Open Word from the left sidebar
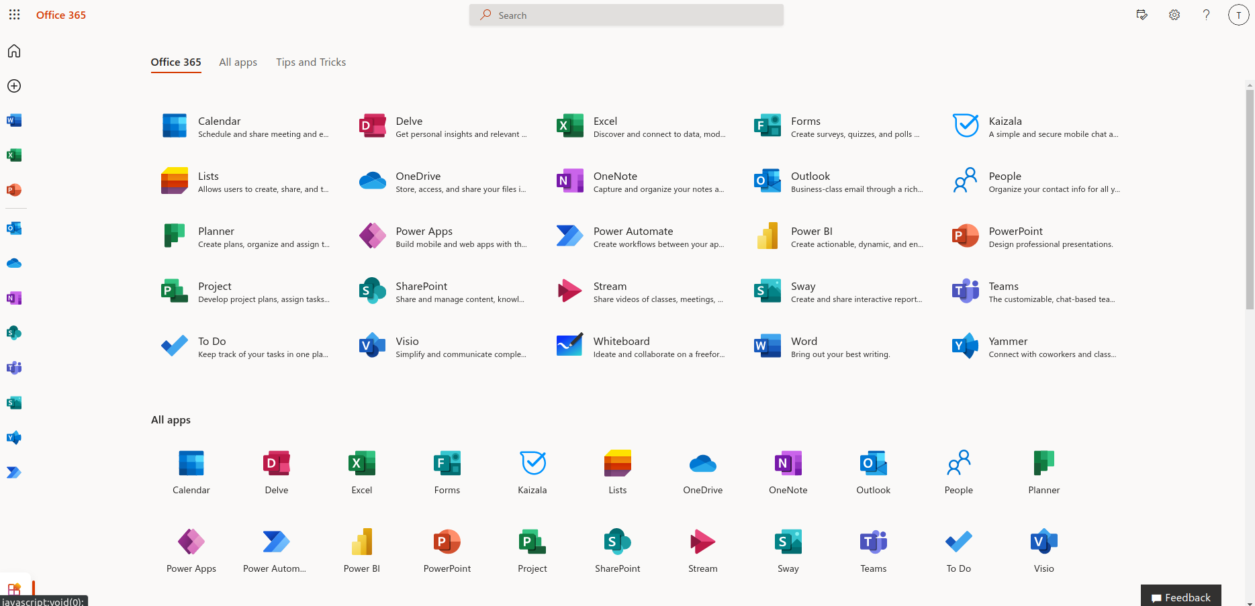The height and width of the screenshot is (606, 1255). coord(14,121)
